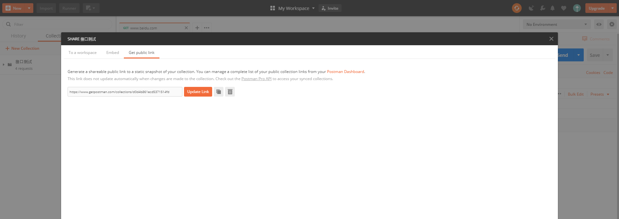619x219 pixels.
Task: Click the public link URL field
Action: coord(125,92)
